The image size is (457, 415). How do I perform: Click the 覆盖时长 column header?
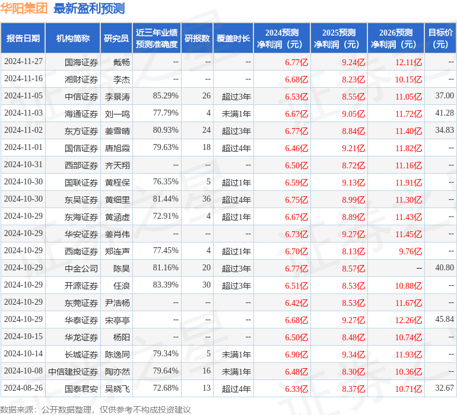click(x=233, y=39)
